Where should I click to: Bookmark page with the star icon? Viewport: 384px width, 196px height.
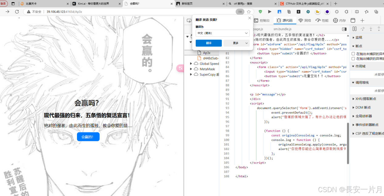(249, 11)
